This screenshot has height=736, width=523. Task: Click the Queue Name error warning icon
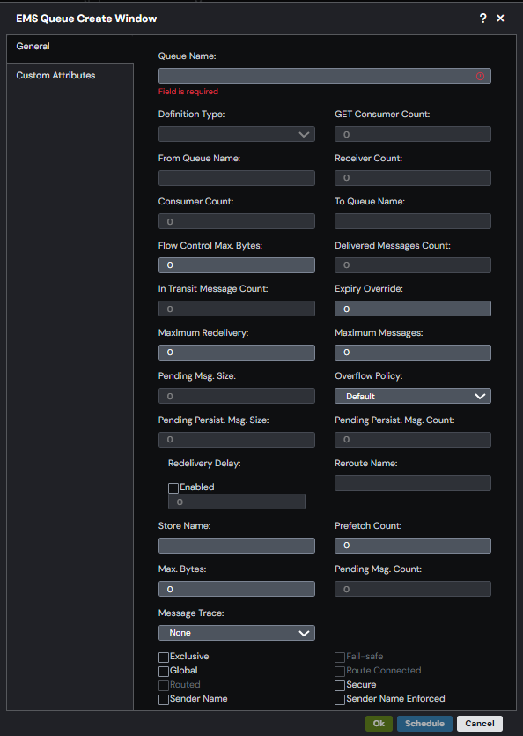tap(481, 76)
